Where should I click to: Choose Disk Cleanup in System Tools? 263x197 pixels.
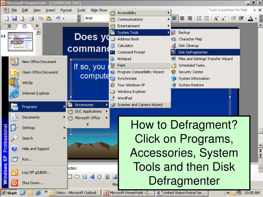tap(205, 46)
